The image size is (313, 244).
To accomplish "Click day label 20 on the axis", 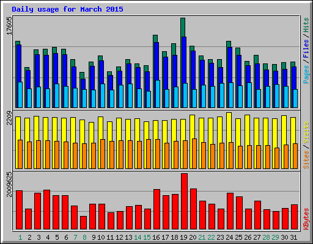I will click(x=193, y=237).
